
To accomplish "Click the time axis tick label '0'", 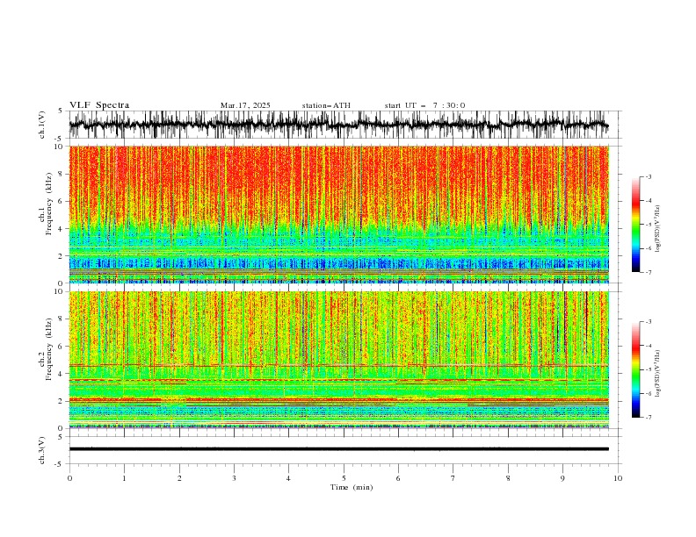I will [x=69, y=478].
